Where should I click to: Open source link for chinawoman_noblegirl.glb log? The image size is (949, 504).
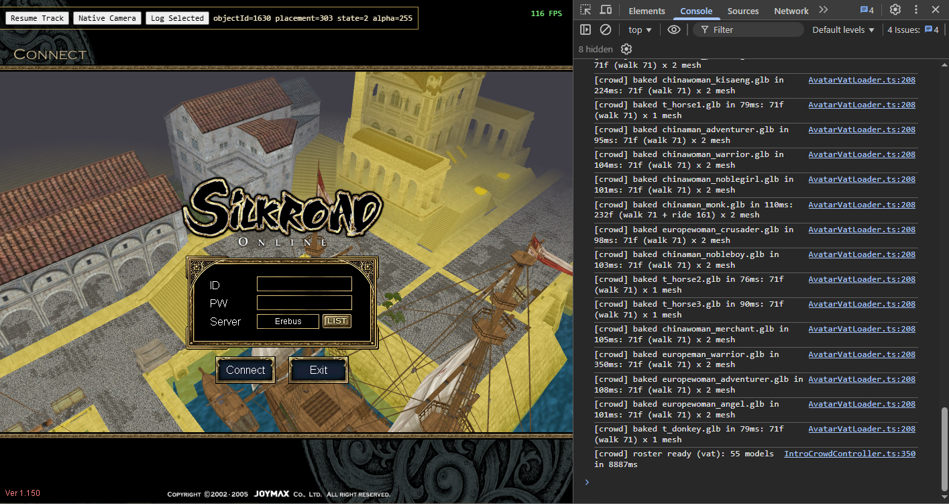click(x=862, y=179)
